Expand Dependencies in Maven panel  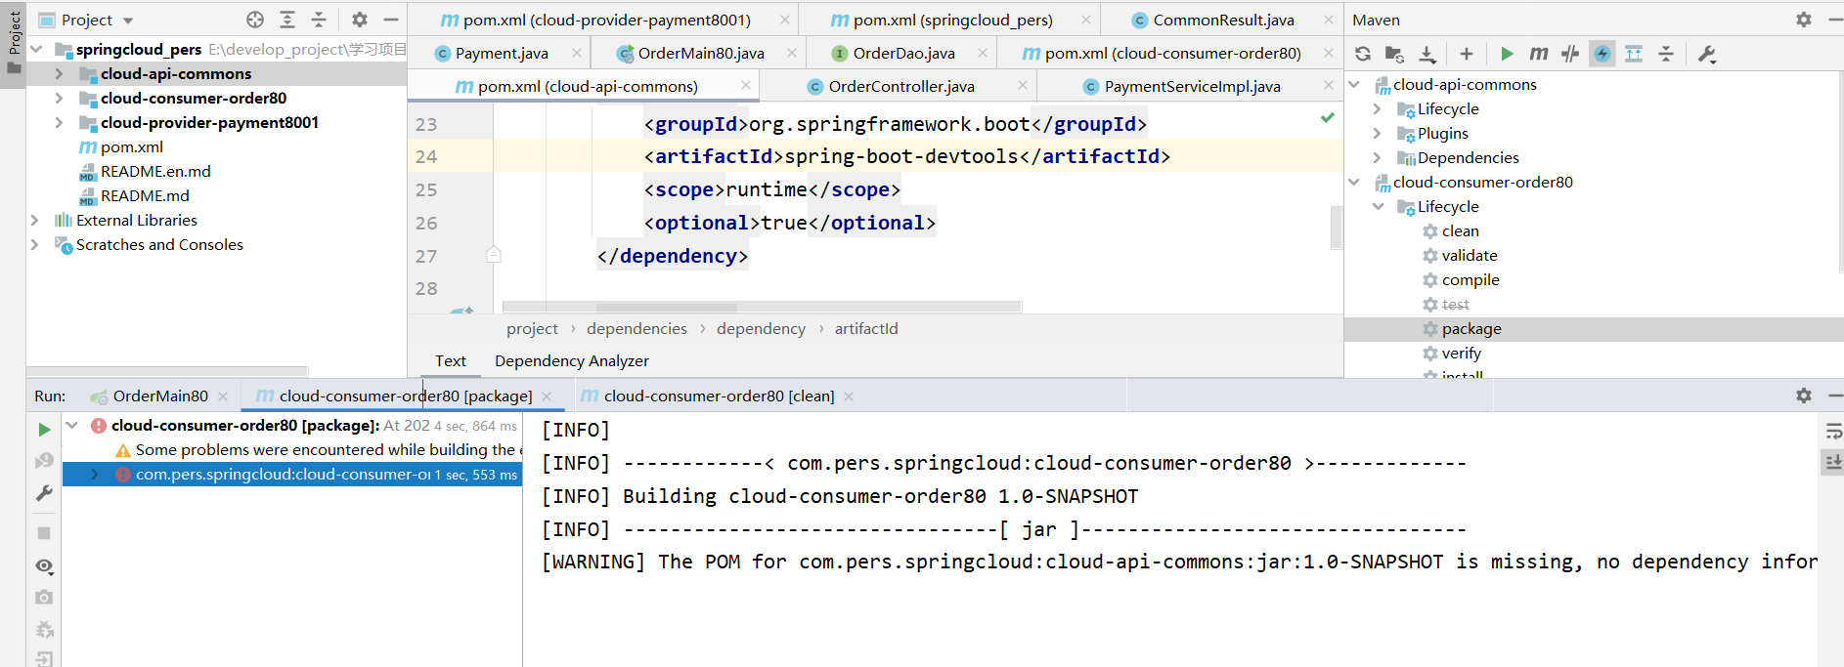[x=1378, y=157]
